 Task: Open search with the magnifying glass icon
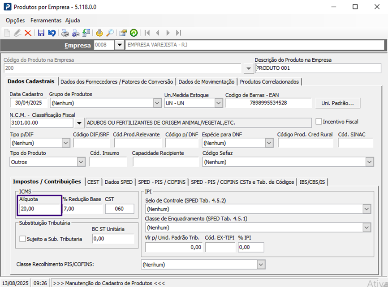[x=110, y=33]
